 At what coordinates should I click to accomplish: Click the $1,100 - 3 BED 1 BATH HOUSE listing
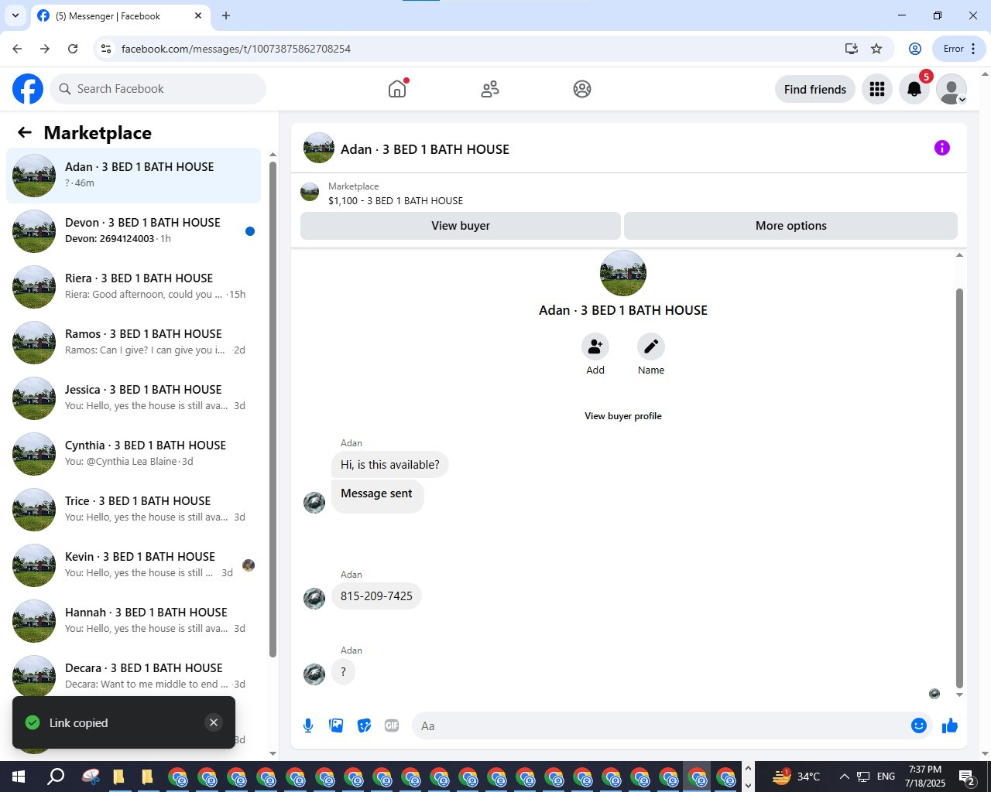coord(396,200)
